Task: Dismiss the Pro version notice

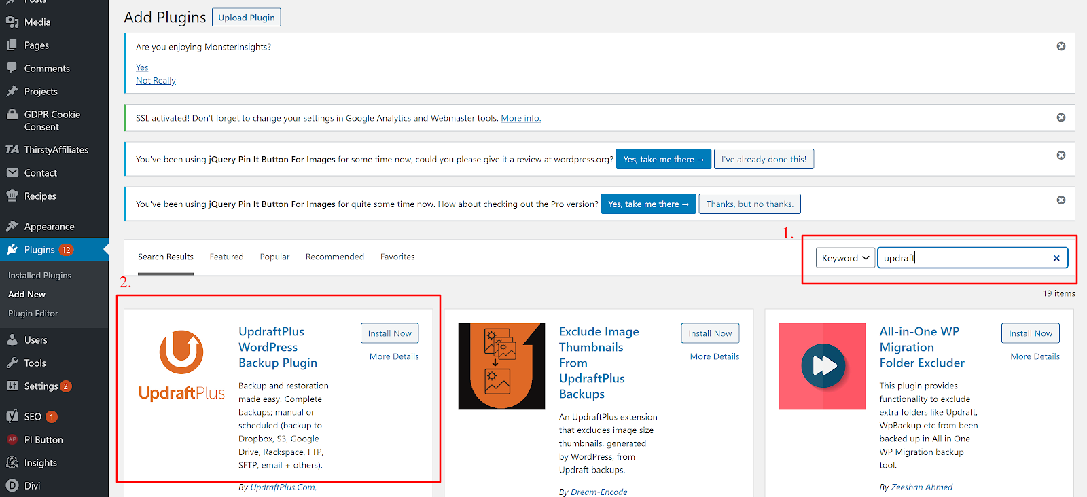Action: click(x=1061, y=200)
